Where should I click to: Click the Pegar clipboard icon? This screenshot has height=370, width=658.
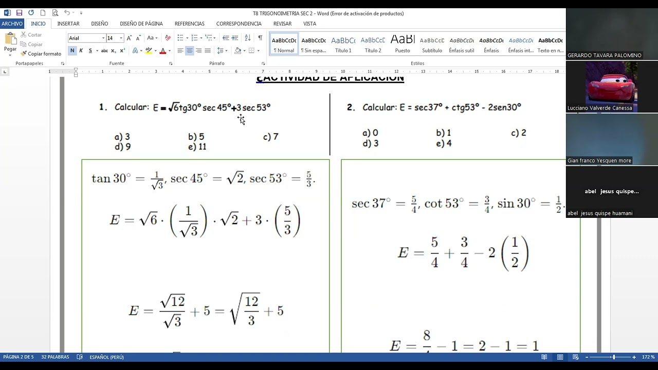(10, 39)
